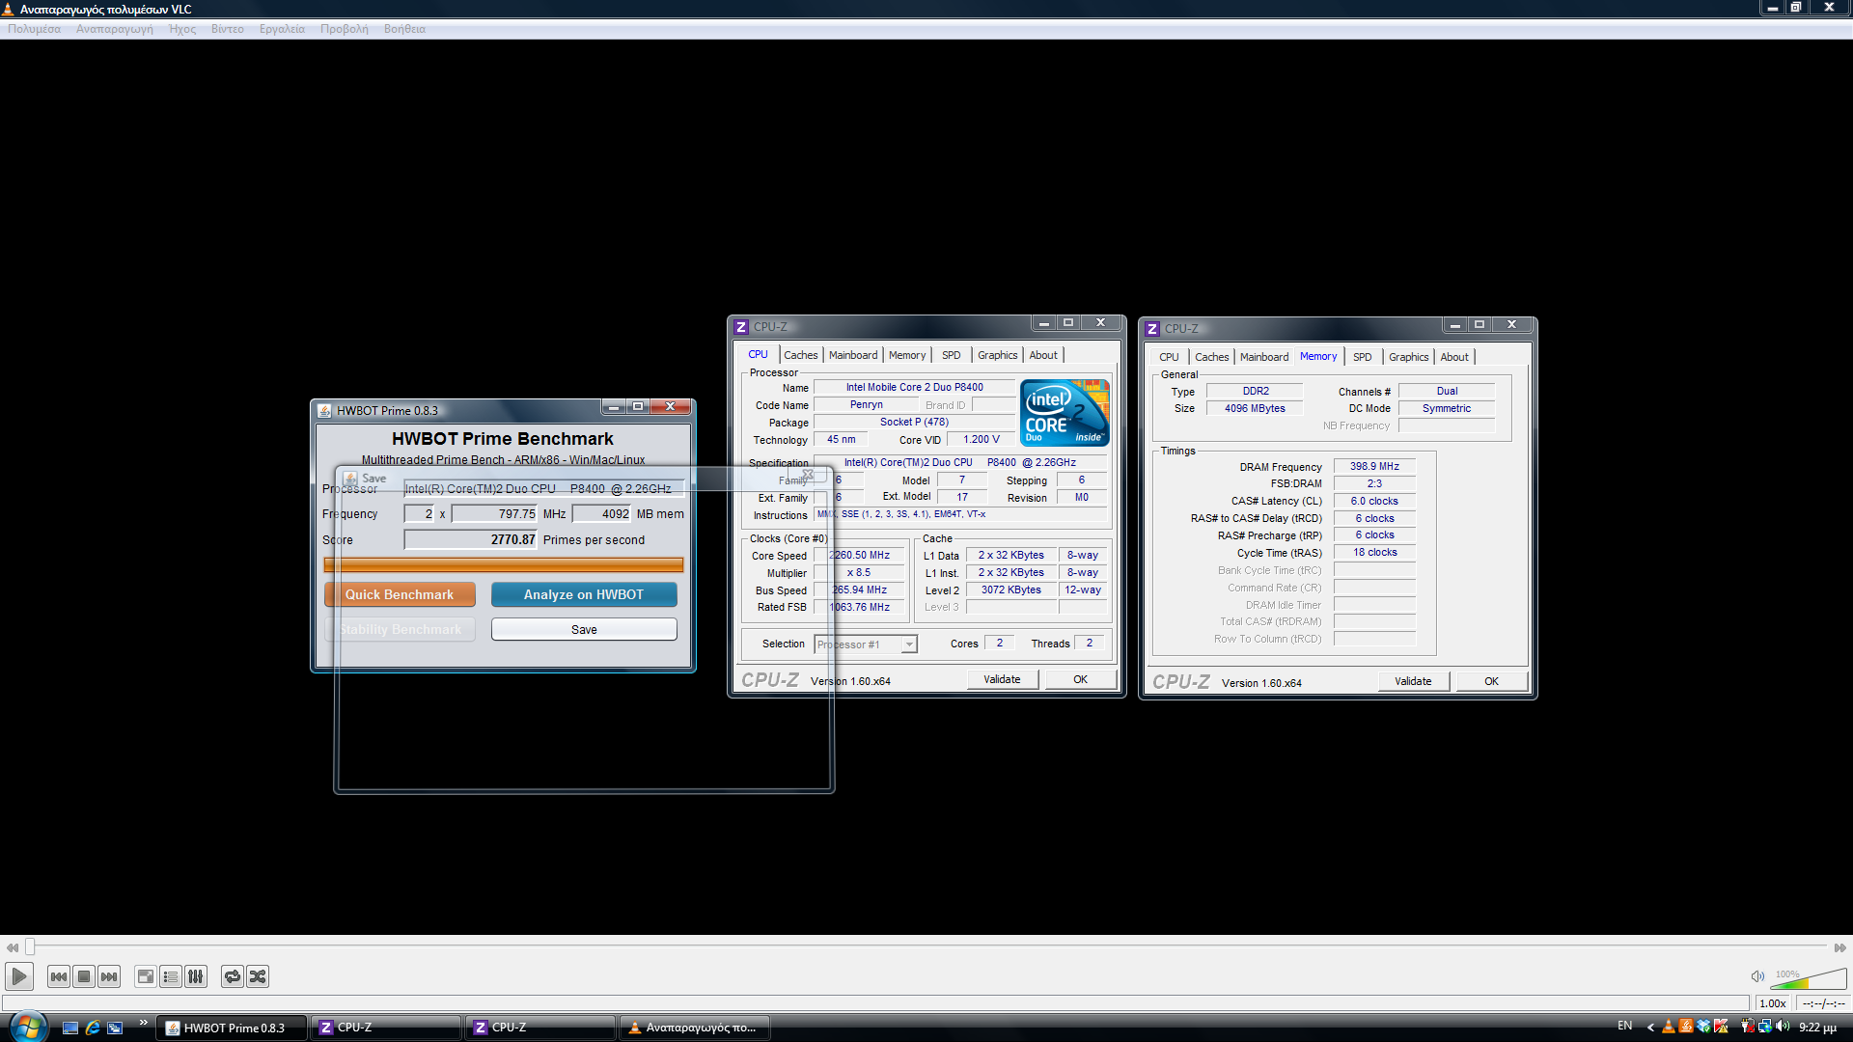Click Analyze on HWBOT button
The image size is (1853, 1042).
[x=584, y=594]
